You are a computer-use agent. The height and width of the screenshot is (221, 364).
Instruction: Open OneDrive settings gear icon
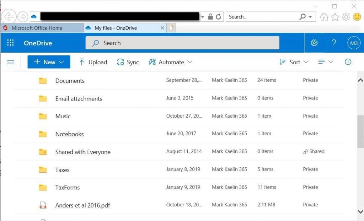click(314, 43)
